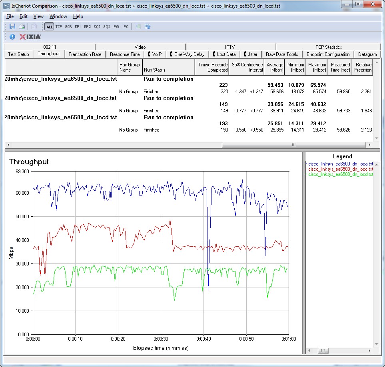
Task: Click the table scrollbar right arrow
Action: click(x=369, y=145)
